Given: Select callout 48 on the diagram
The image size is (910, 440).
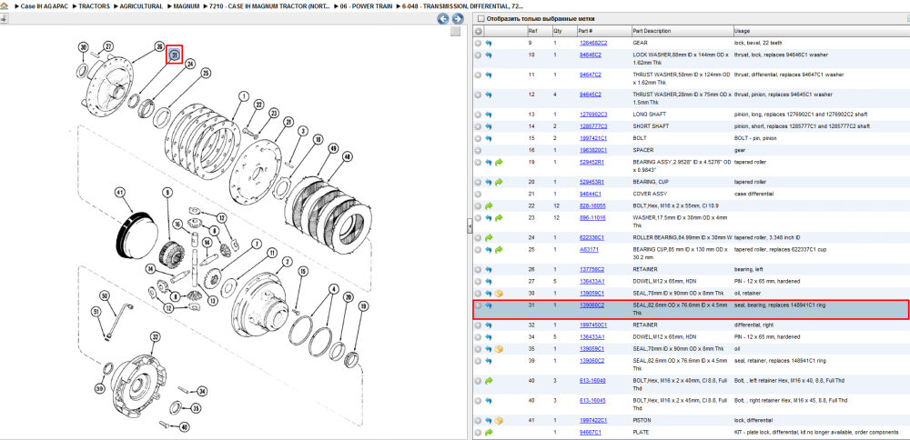Looking at the screenshot, I should pos(347,156).
